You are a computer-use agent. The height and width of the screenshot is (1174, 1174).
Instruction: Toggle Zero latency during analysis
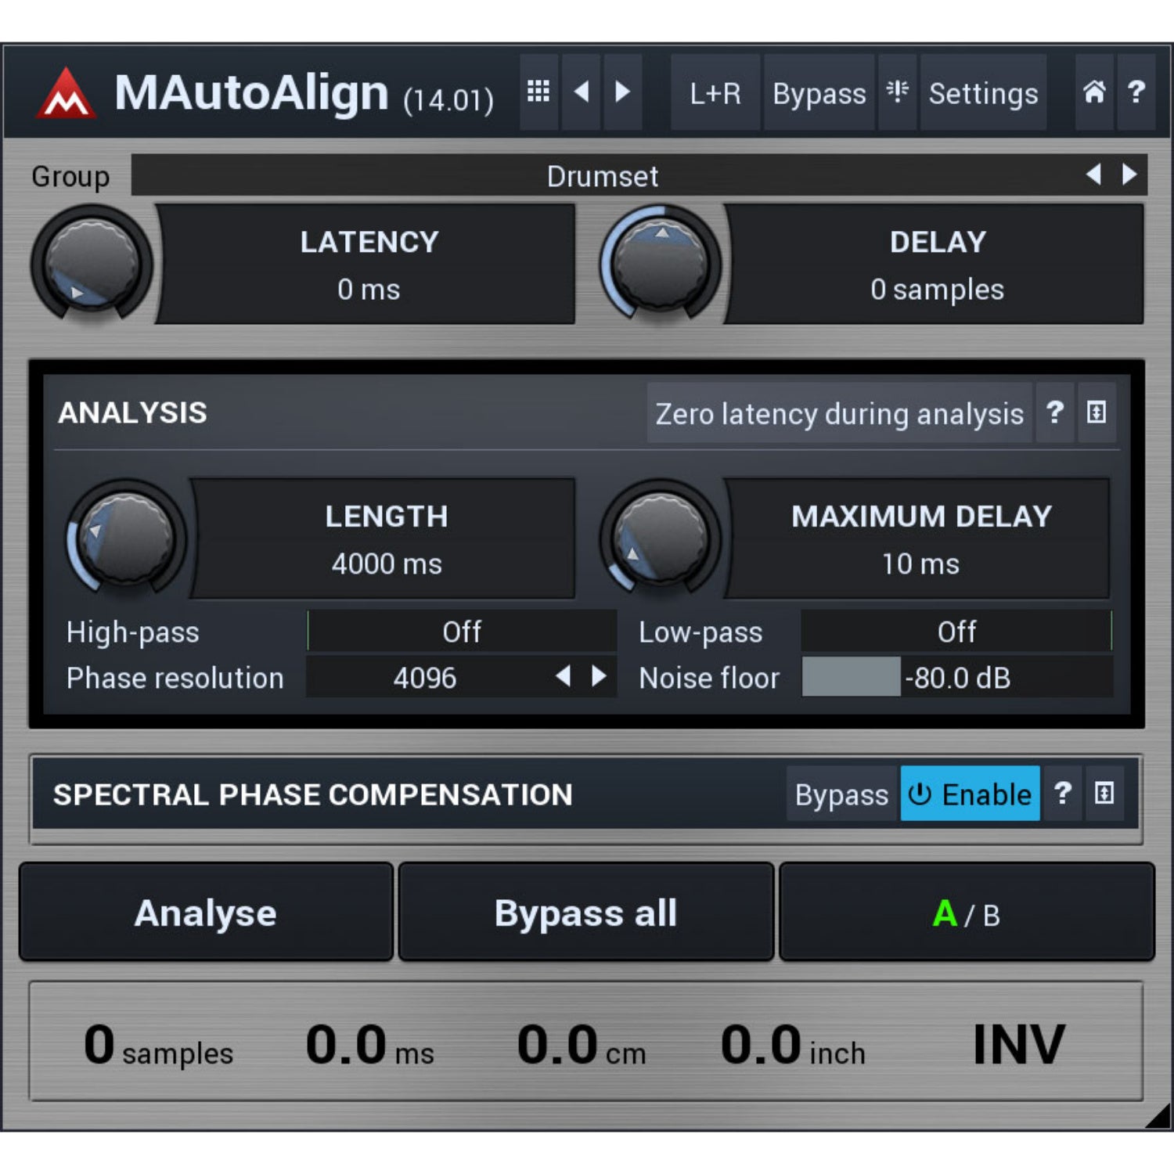point(839,413)
